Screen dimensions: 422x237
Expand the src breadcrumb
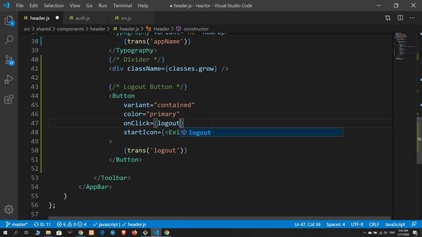click(27, 29)
